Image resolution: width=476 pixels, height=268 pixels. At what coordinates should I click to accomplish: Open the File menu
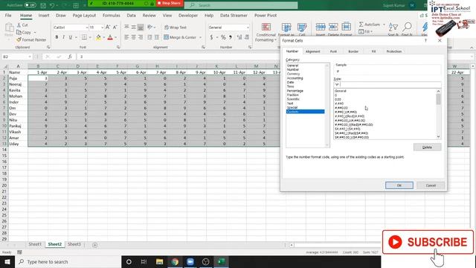click(8, 15)
